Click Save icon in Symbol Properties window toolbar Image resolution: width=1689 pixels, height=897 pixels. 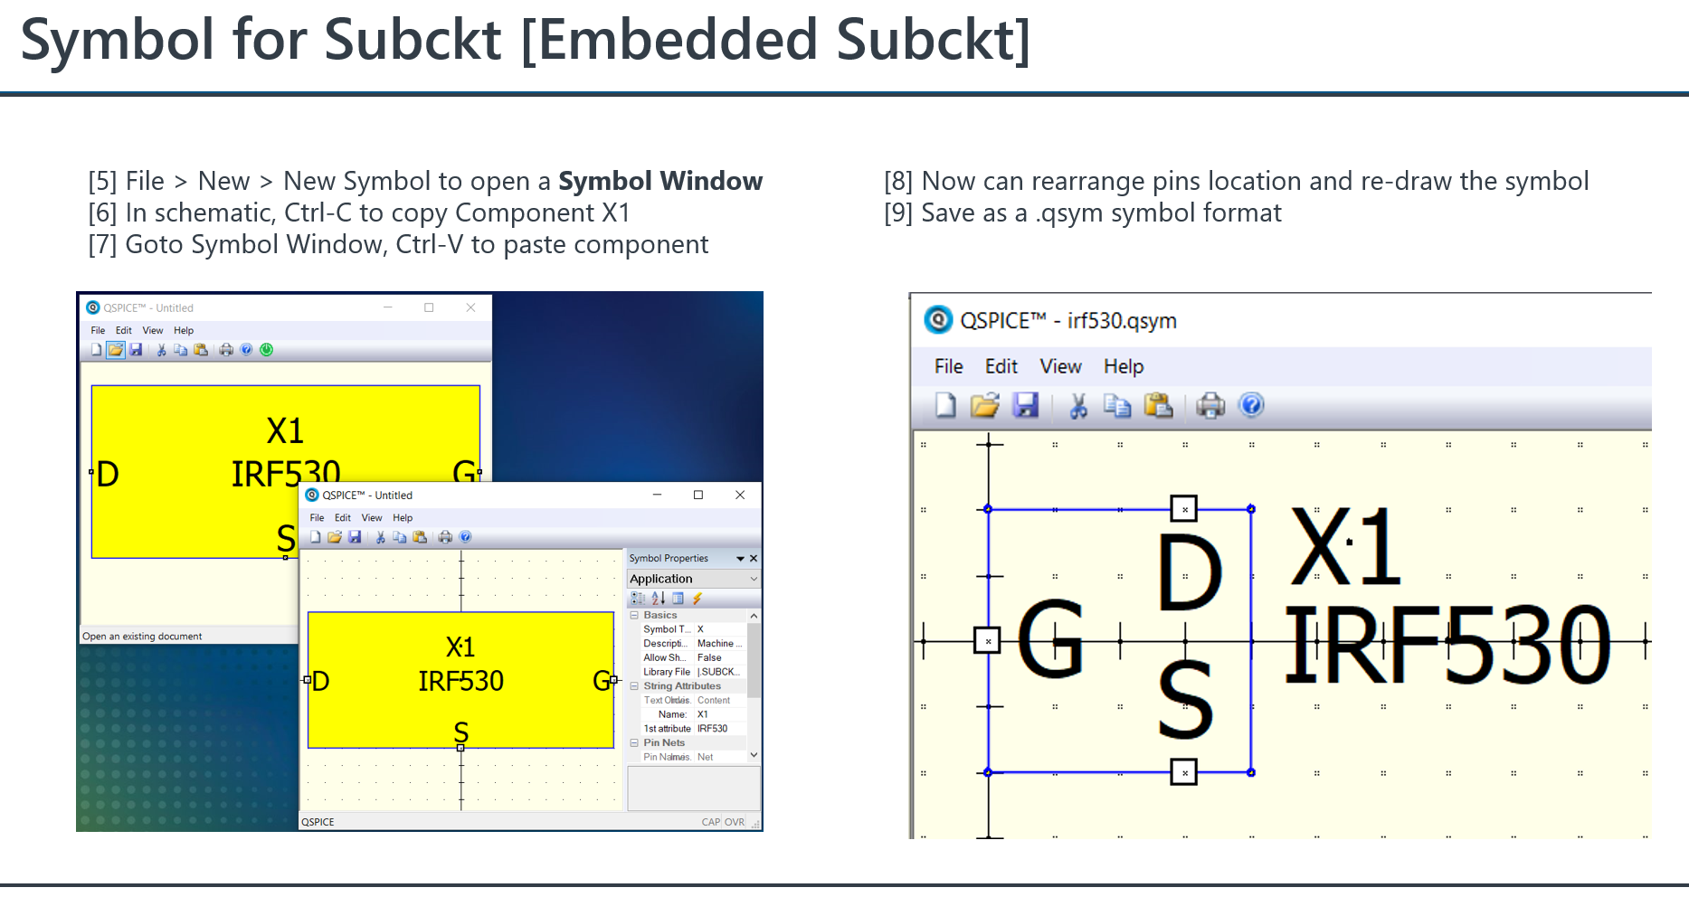(x=355, y=537)
